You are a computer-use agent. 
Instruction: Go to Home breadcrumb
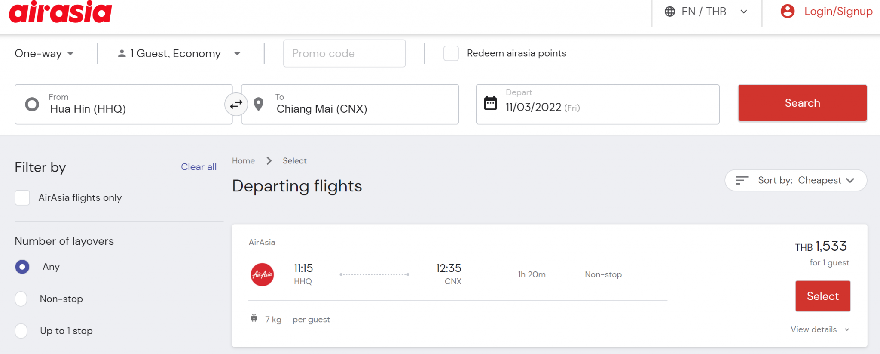243,160
